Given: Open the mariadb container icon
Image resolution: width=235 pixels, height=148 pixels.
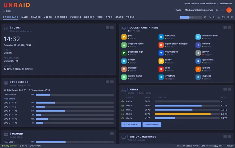Looking at the screenshot, I should pos(124,69).
